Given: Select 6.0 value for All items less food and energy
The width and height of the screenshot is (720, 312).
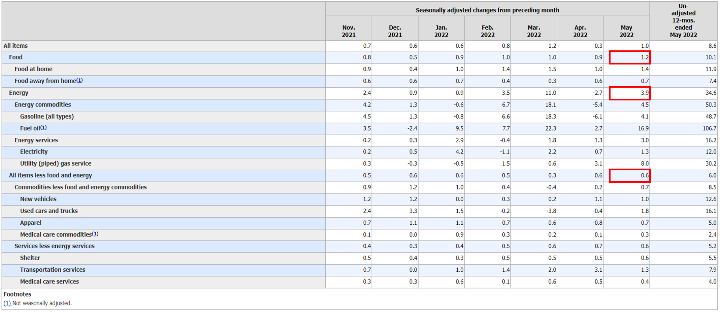Looking at the screenshot, I should pos(712,175).
